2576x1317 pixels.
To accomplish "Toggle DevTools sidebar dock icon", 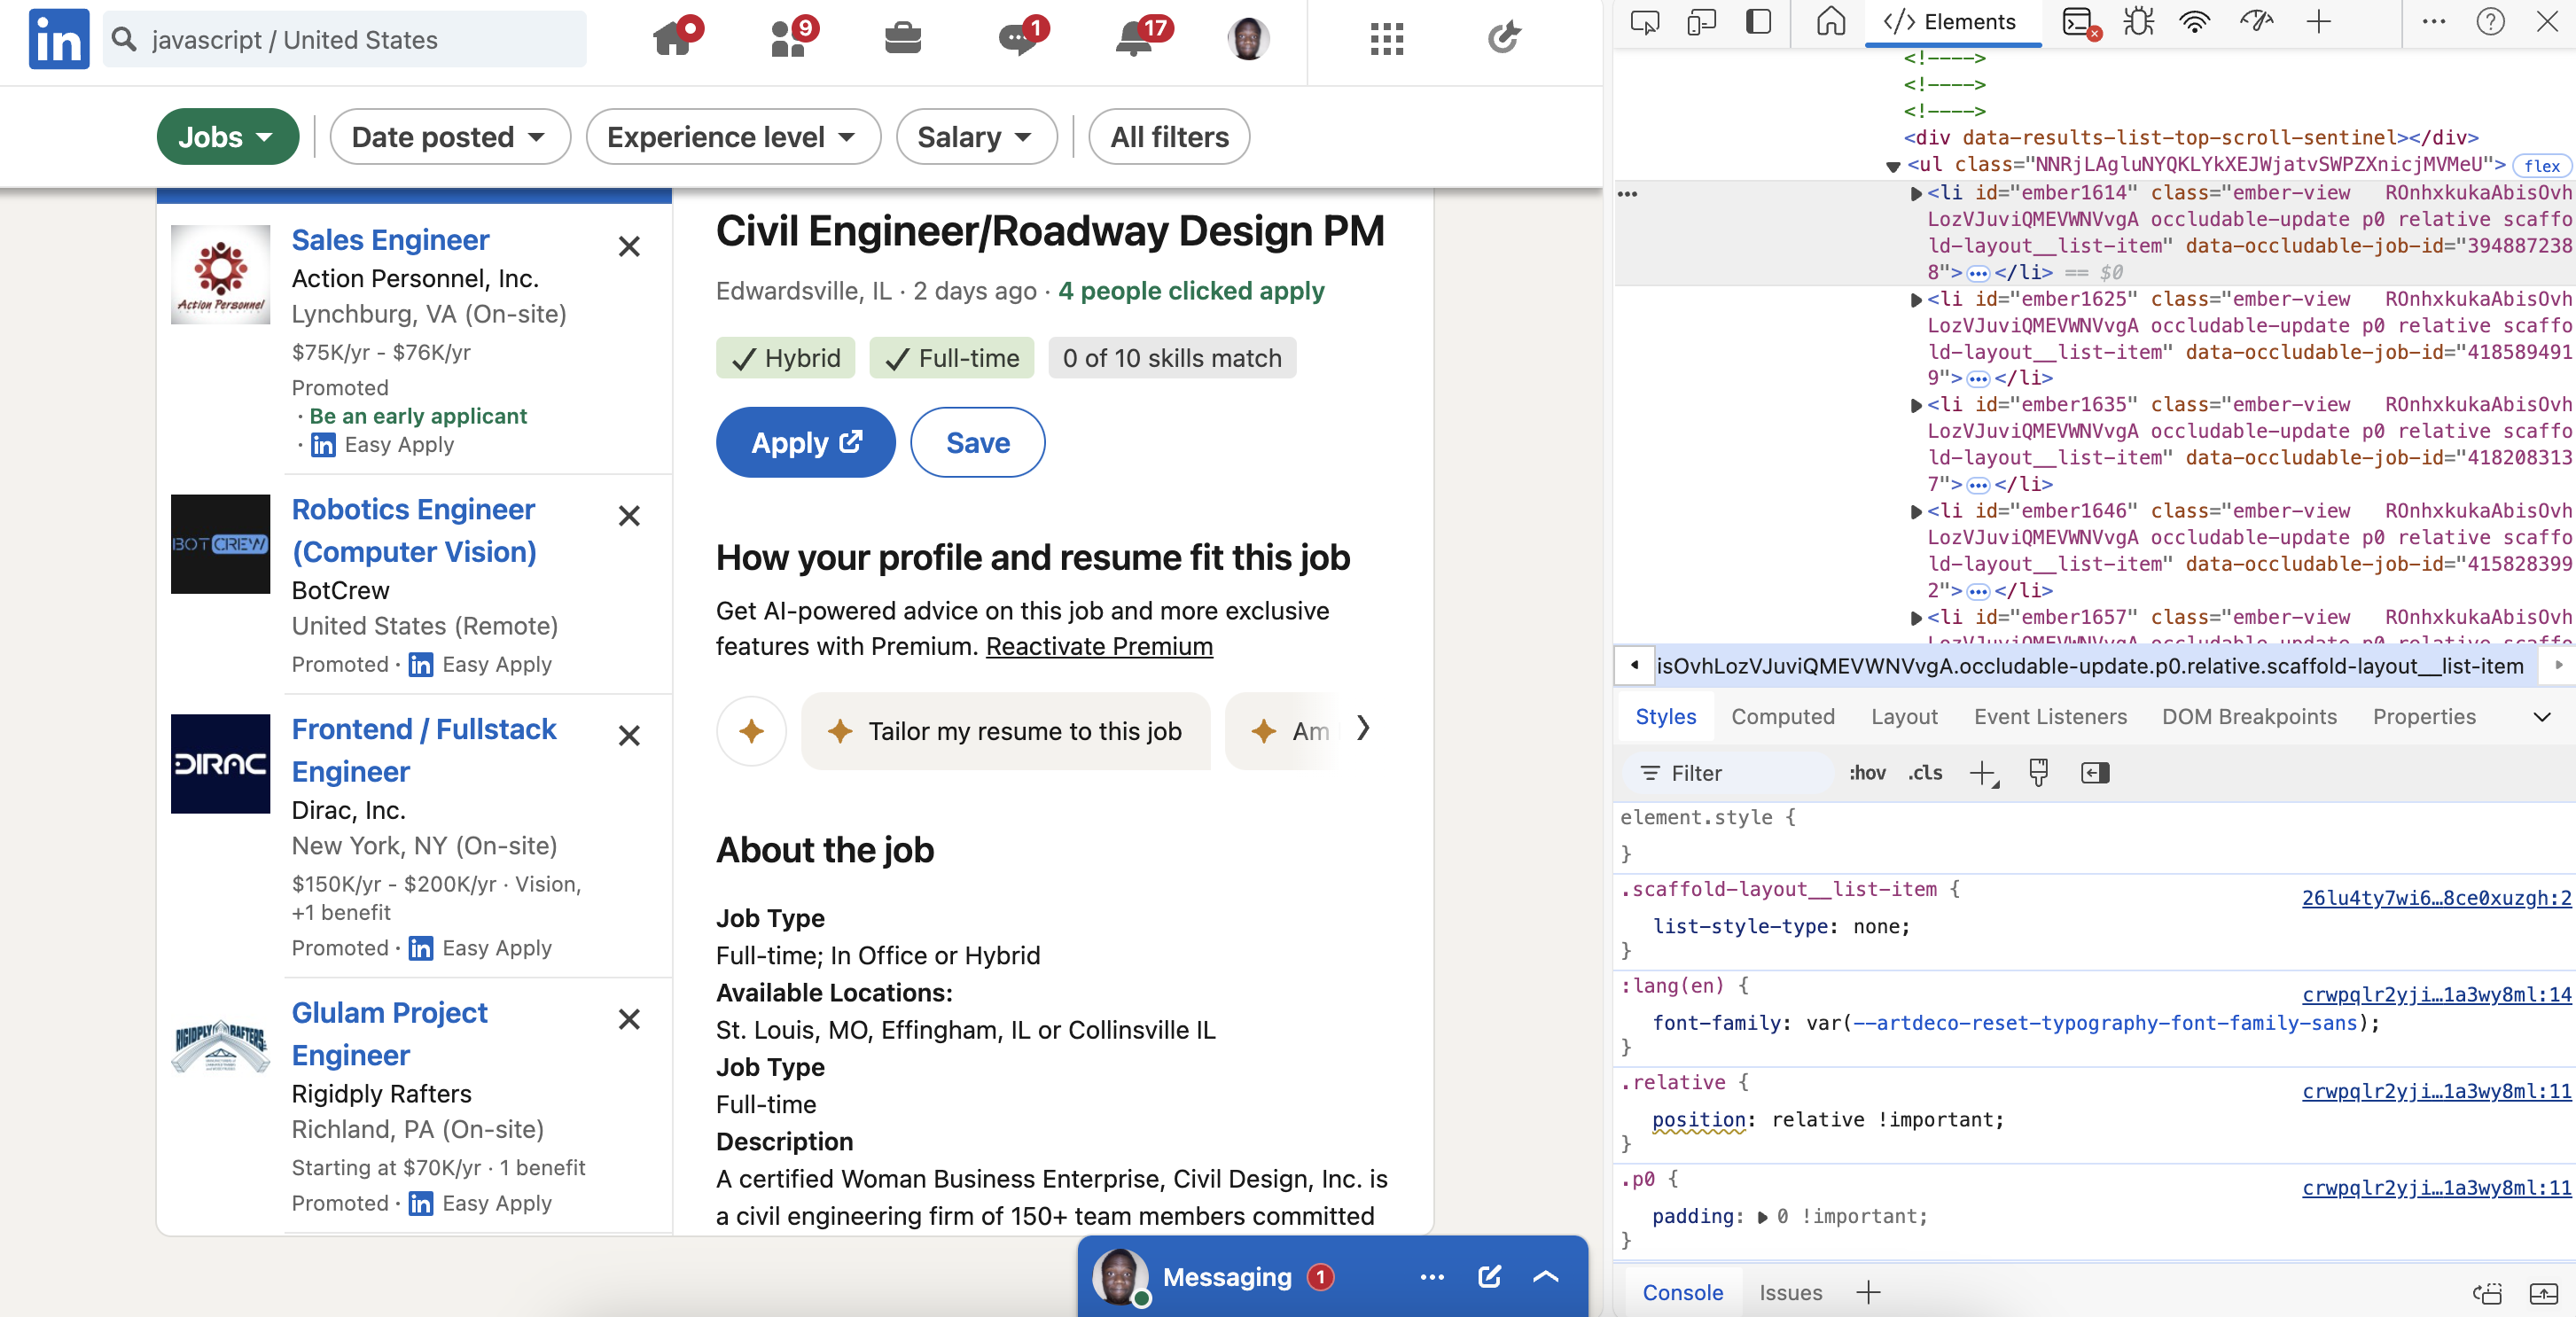I will (x=1758, y=22).
